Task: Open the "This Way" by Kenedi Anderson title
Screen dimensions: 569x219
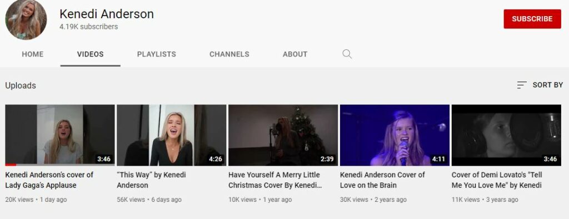Action: click(151, 180)
